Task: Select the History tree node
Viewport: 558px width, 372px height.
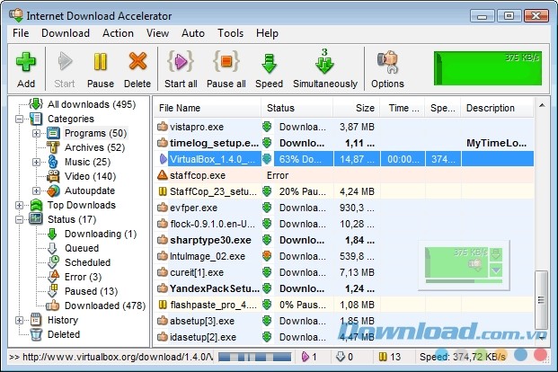Action: coord(63,320)
